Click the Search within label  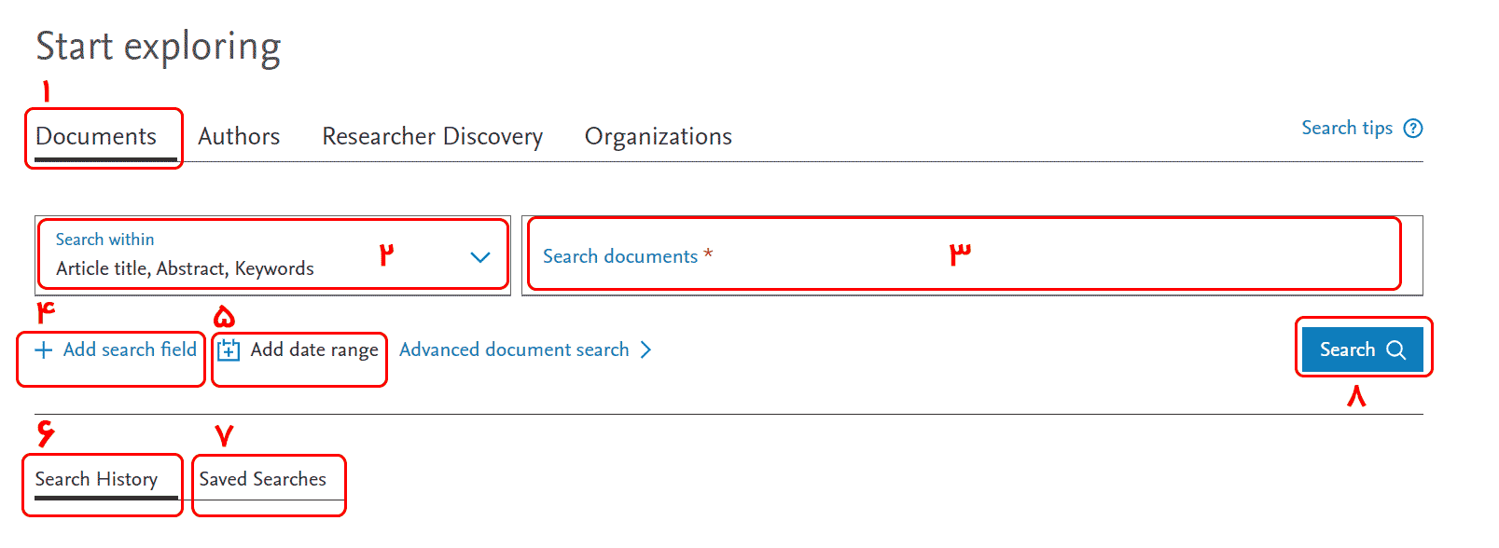click(x=104, y=240)
